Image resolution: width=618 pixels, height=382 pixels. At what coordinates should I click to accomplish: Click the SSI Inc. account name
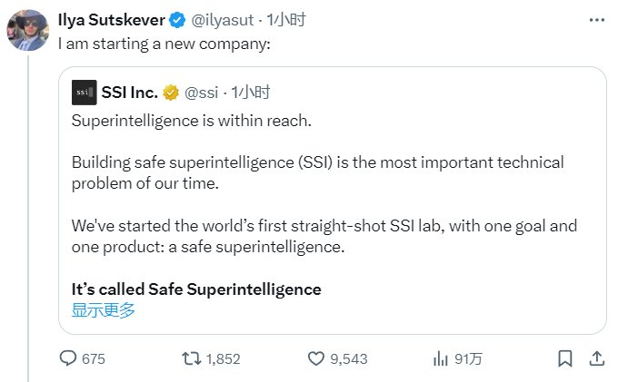point(130,92)
